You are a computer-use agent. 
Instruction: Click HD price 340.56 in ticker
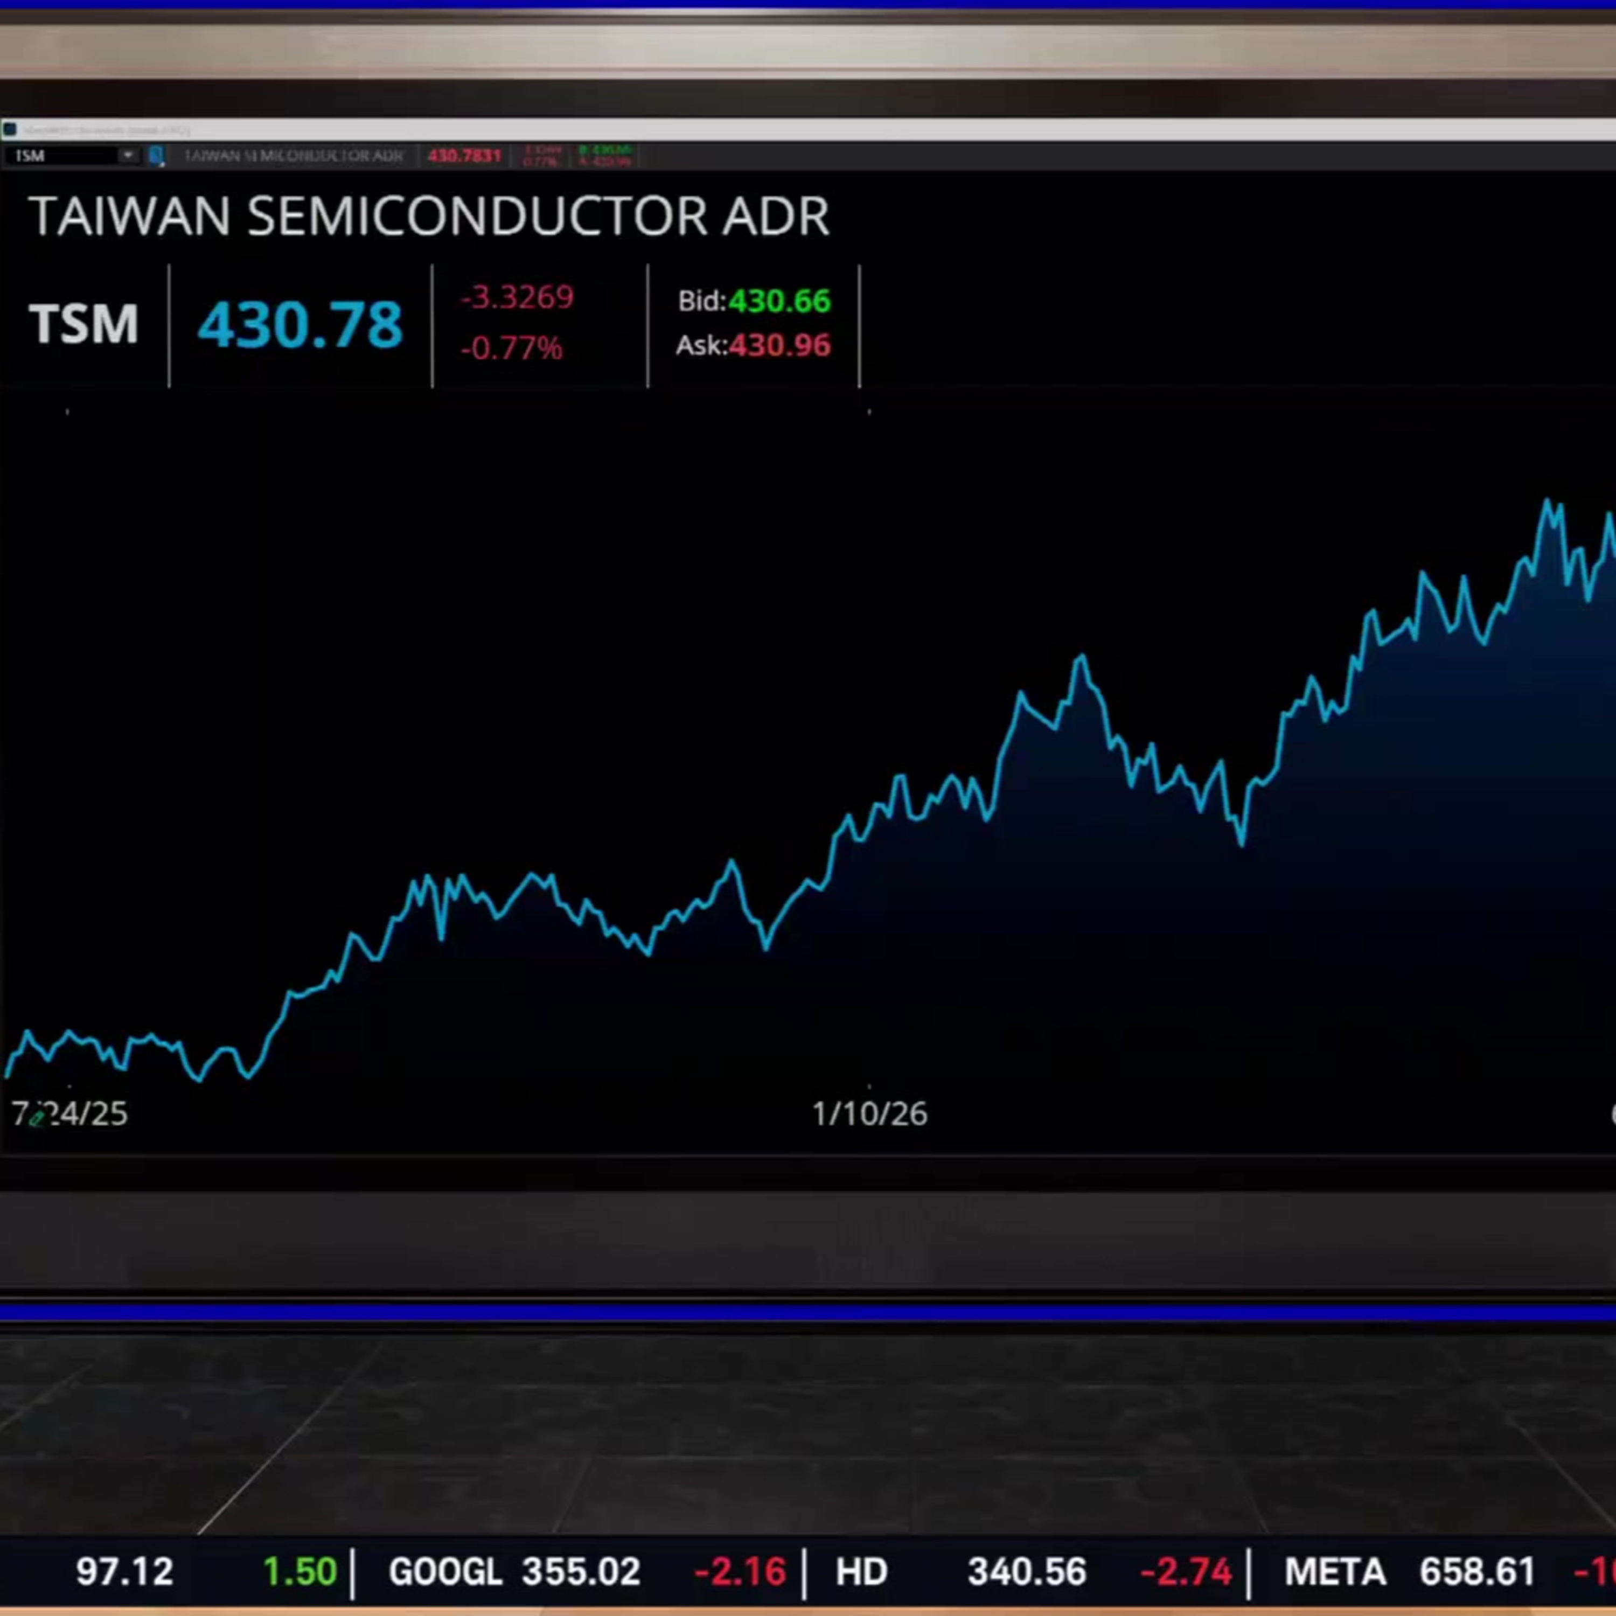point(1027,1572)
